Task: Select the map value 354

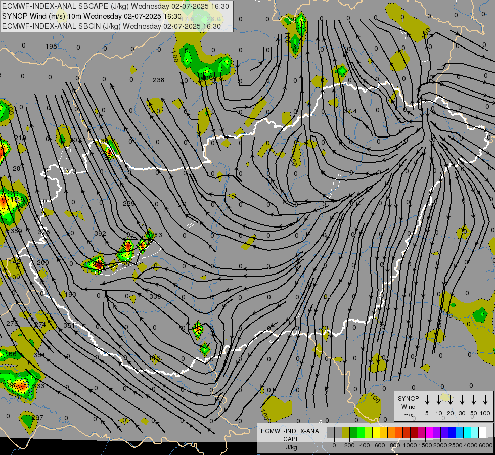Action: tap(39, 355)
